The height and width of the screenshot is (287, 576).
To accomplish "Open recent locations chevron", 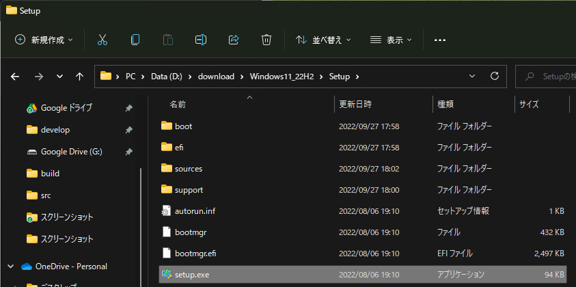I will coord(59,77).
